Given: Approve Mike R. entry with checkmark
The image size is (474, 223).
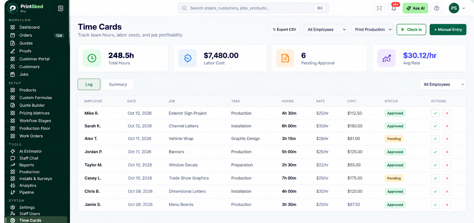Looking at the screenshot, I should pos(435,113).
